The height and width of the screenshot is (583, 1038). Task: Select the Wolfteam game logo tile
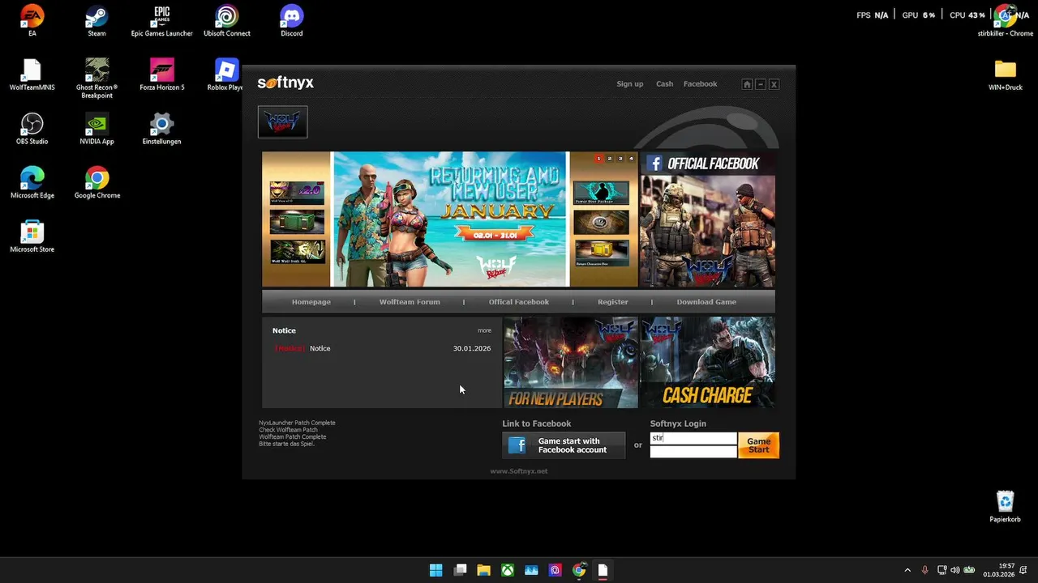[282, 122]
